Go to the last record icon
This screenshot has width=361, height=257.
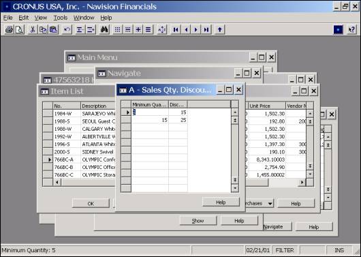point(206,29)
